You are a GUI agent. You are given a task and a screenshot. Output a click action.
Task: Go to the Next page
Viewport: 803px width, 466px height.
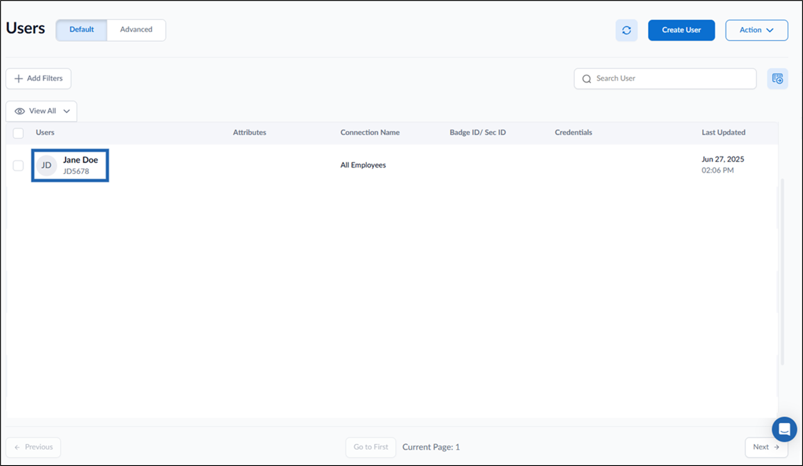point(766,447)
